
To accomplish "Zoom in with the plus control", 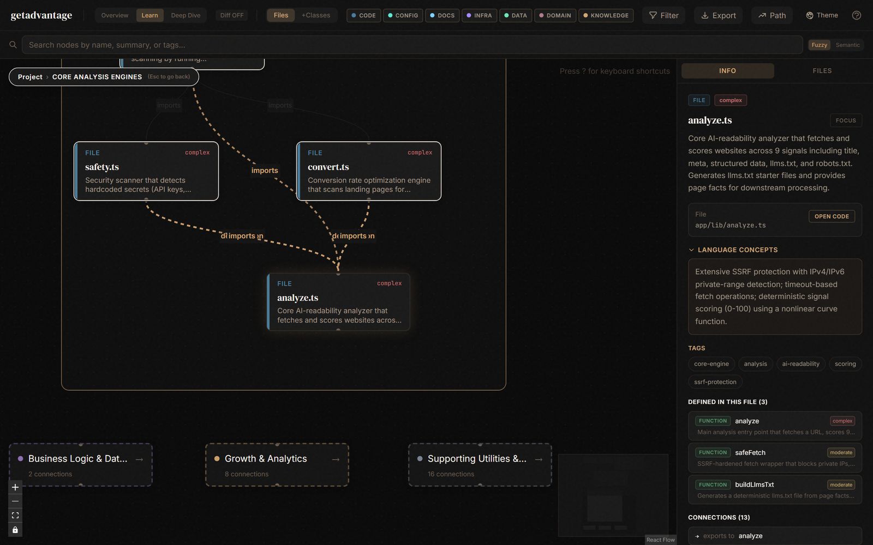I will [x=15, y=487].
